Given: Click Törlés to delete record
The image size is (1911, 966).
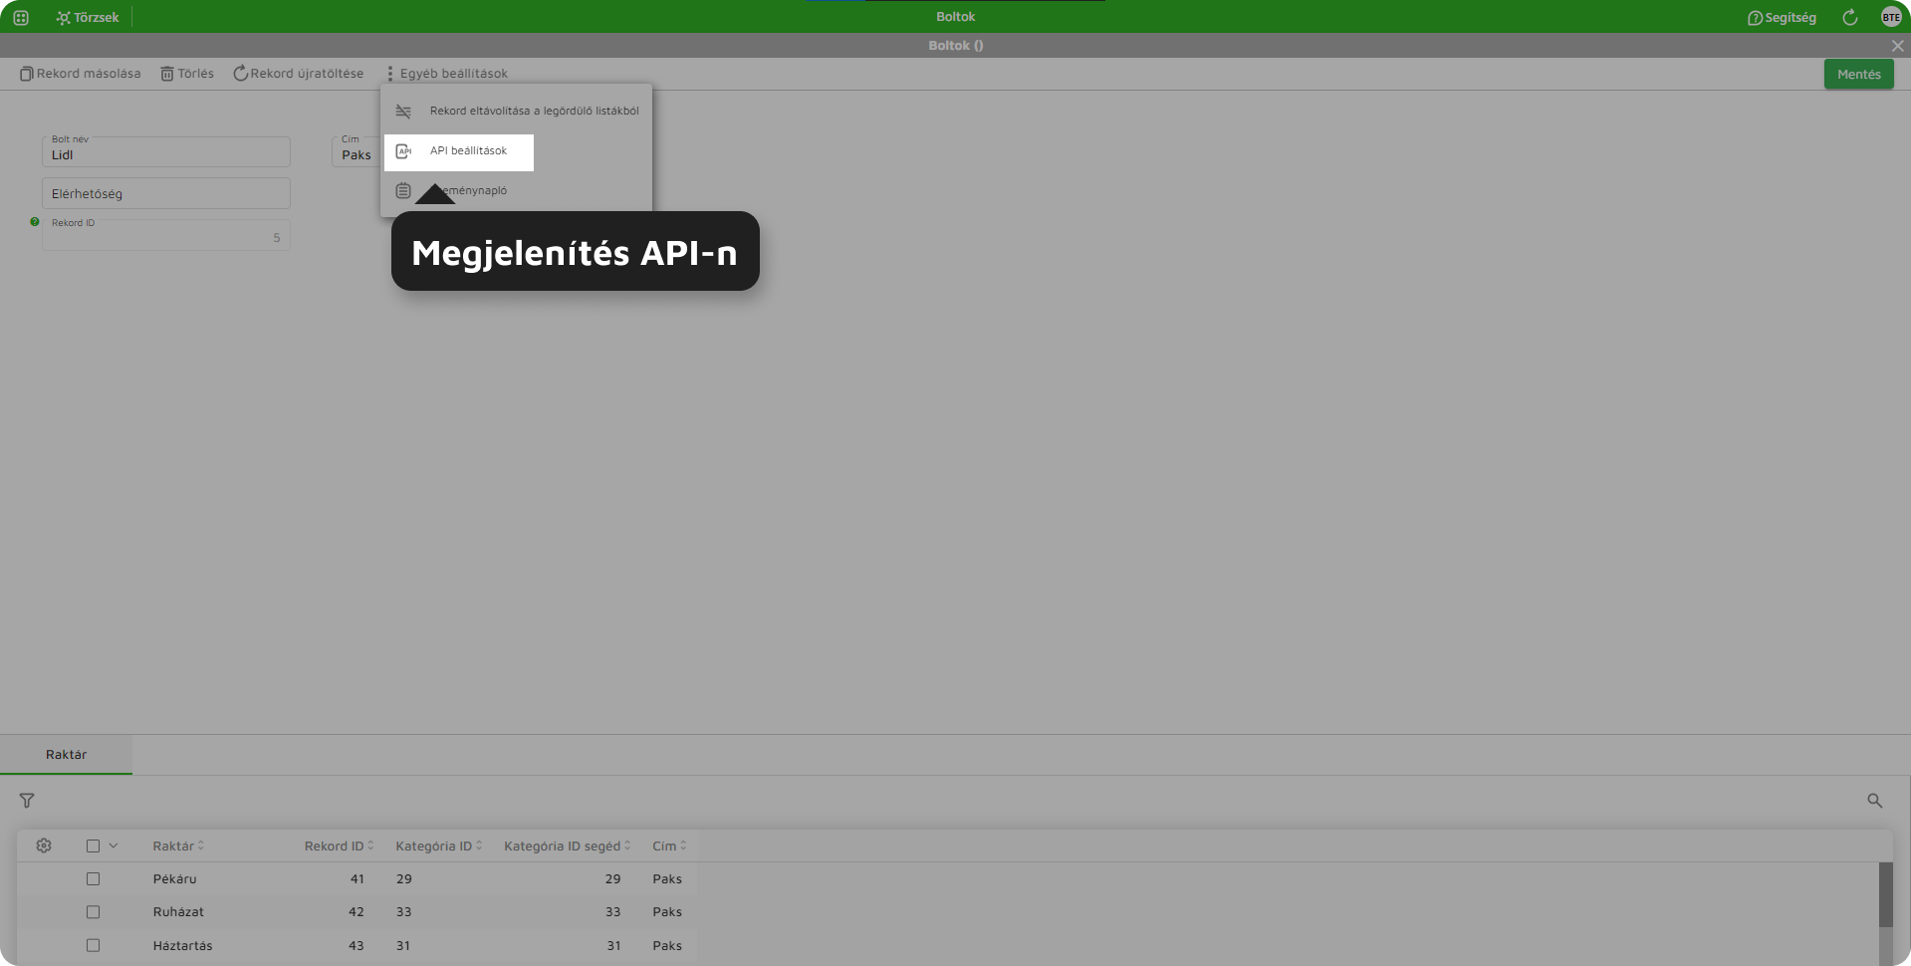Looking at the screenshot, I should (187, 74).
